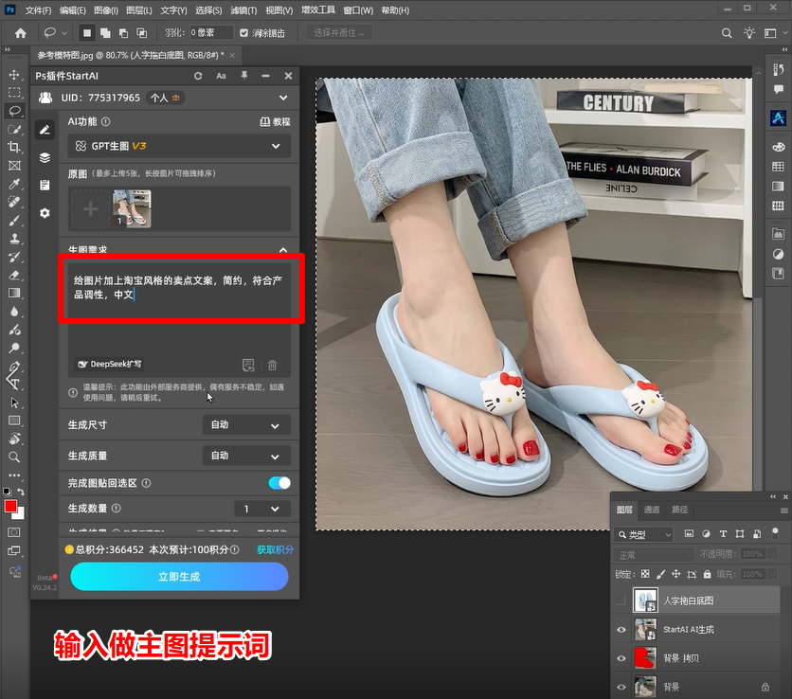
Task: Hide the bottom 背景 layer
Action: [x=621, y=687]
